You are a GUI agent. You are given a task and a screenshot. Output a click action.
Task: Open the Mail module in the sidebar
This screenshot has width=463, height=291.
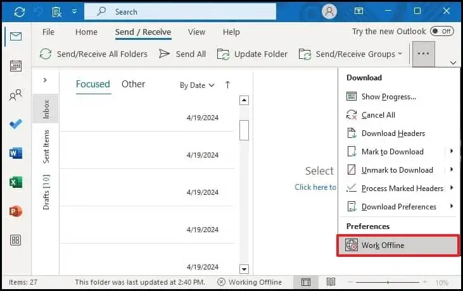pos(16,36)
